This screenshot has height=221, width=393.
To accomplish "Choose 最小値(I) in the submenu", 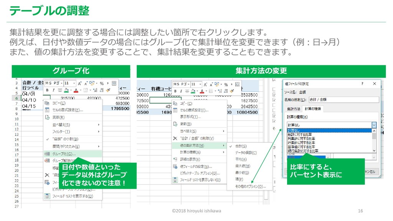I will coord(249,173).
